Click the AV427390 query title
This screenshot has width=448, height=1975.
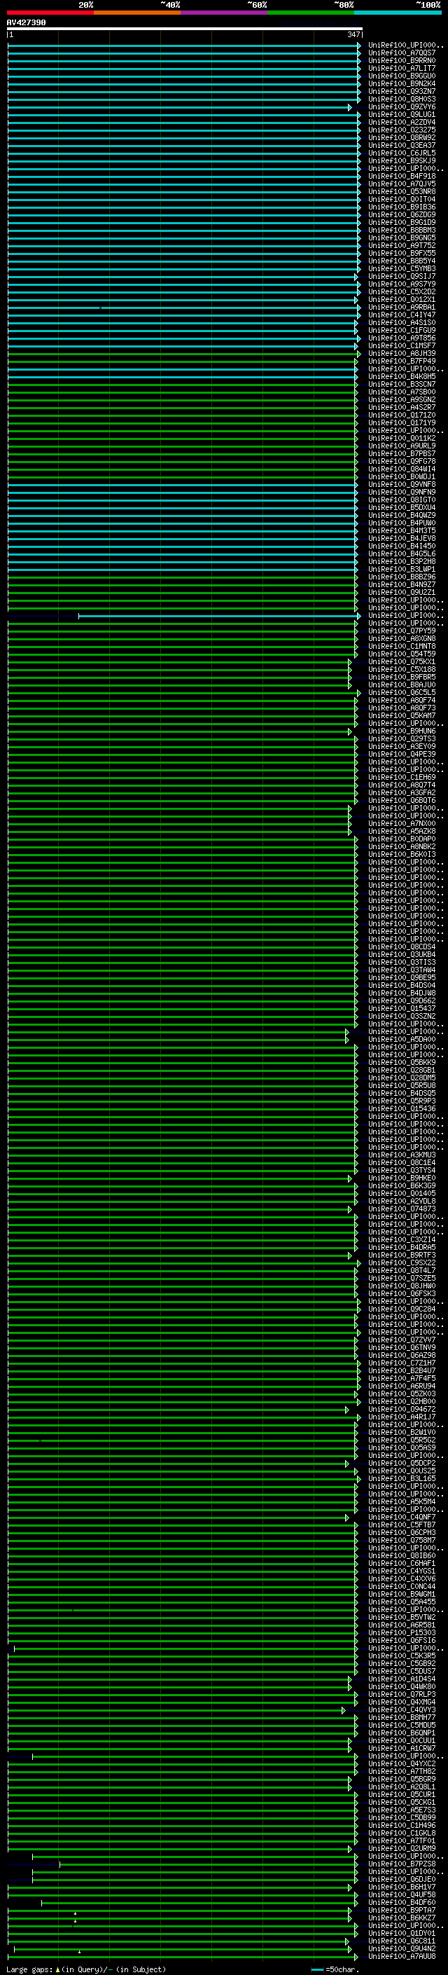point(26,22)
